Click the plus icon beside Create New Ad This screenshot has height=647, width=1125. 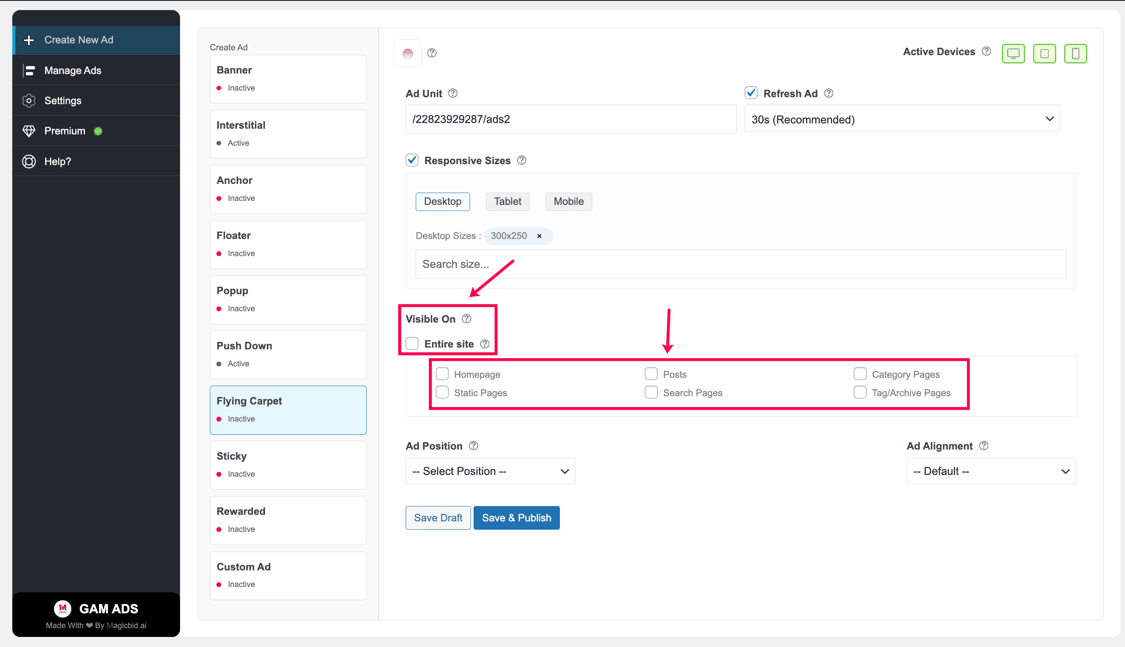(x=29, y=40)
